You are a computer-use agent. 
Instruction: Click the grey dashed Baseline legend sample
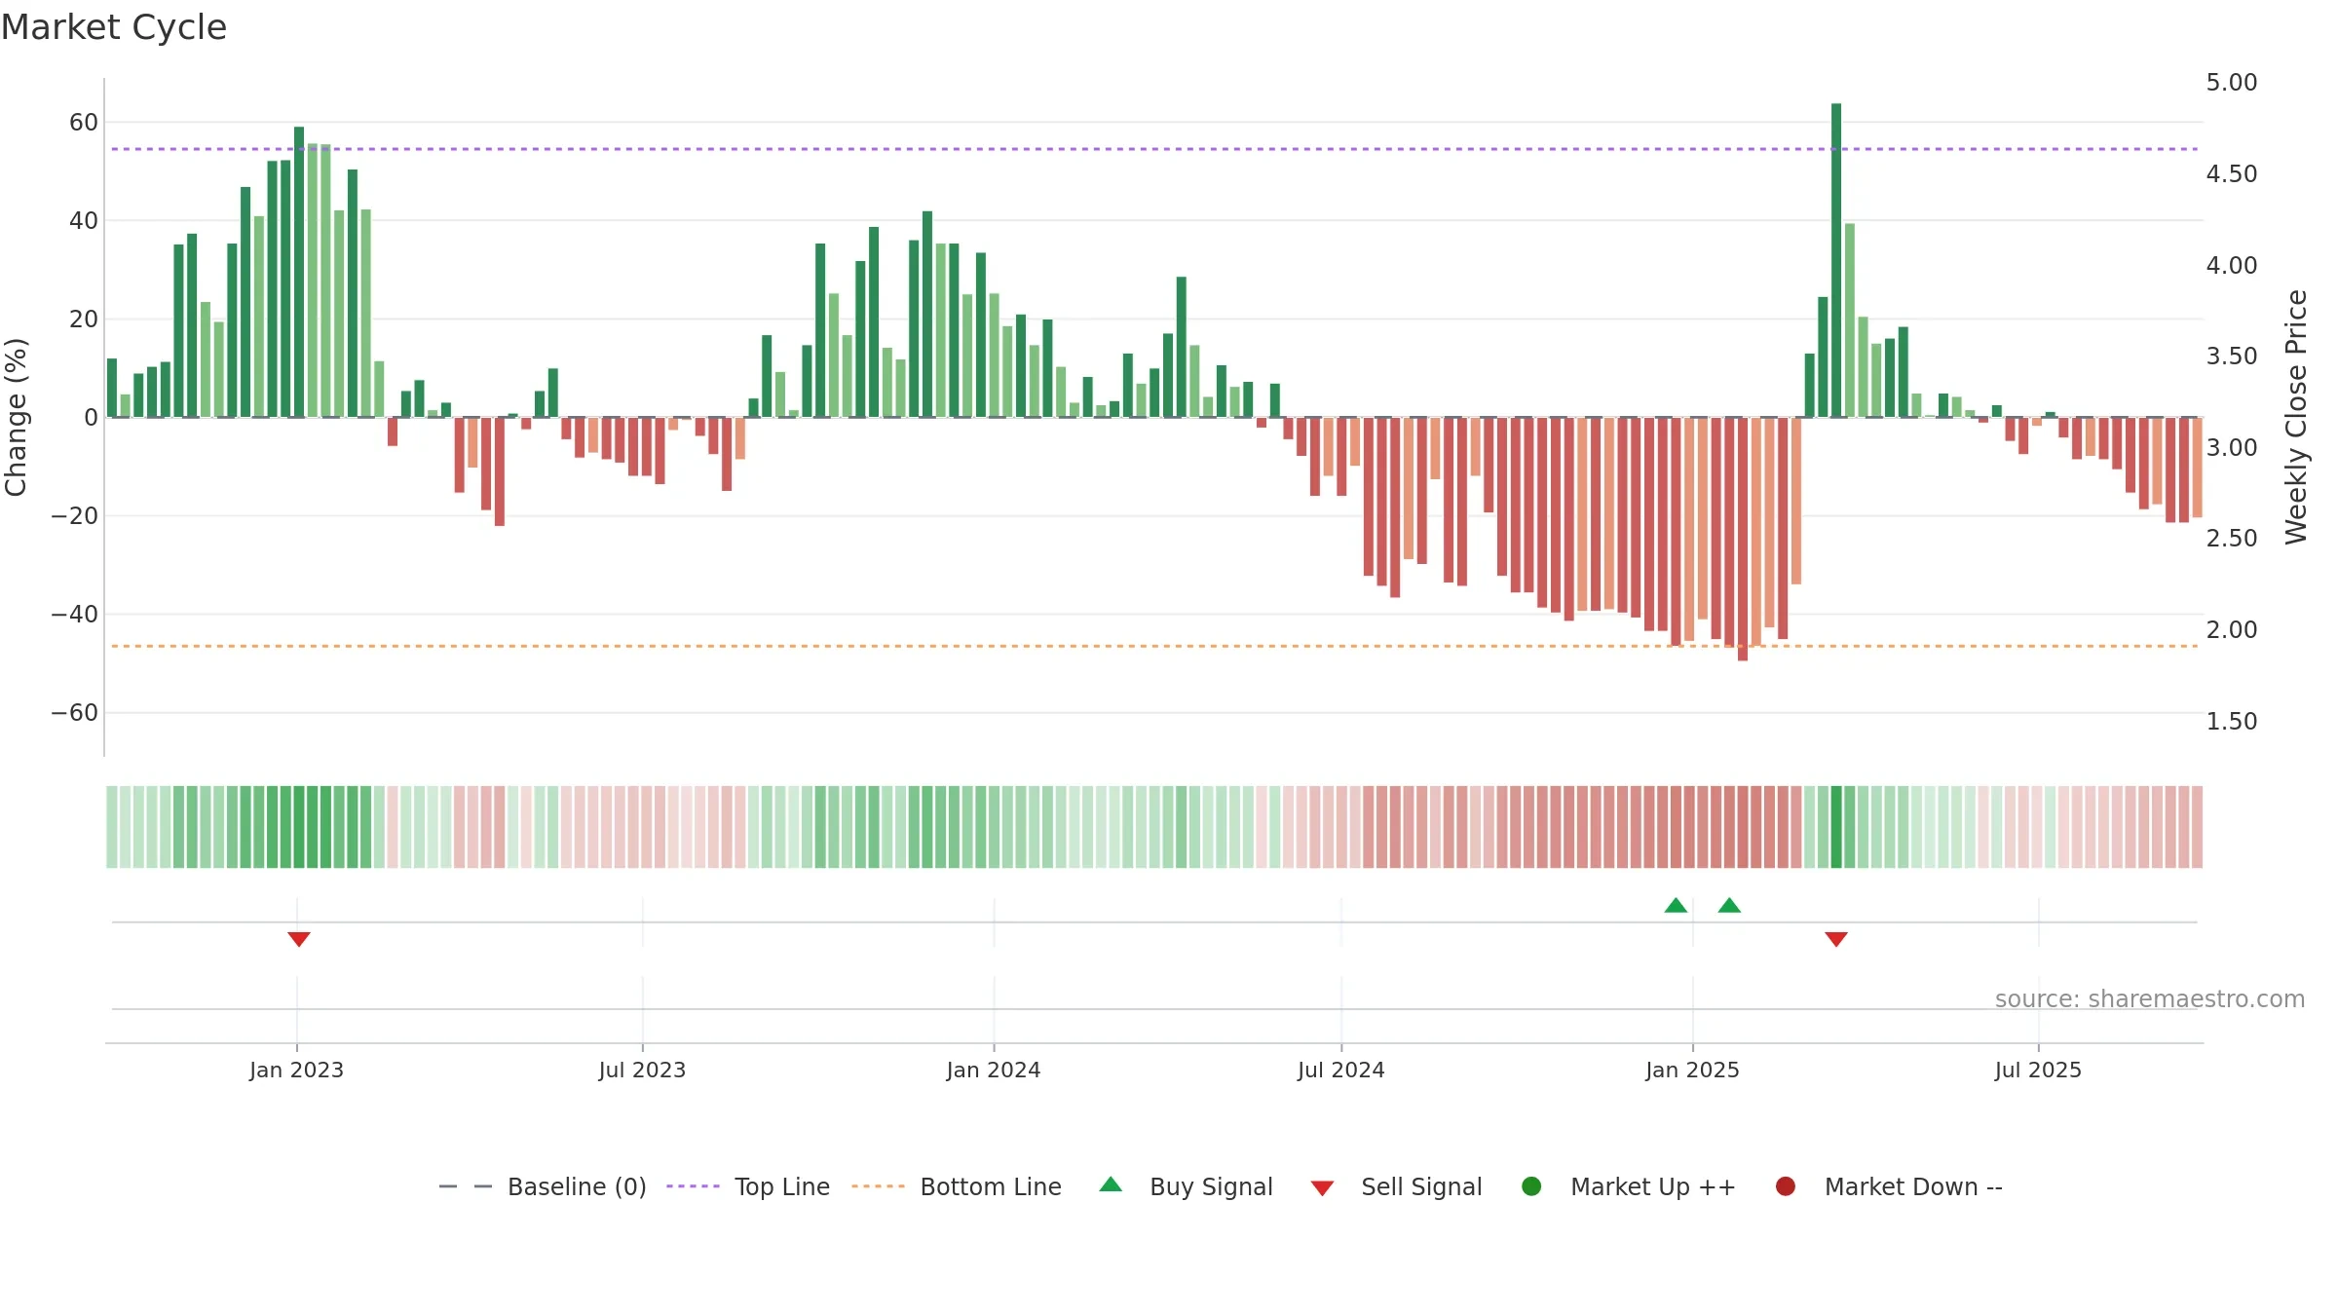click(x=466, y=1186)
